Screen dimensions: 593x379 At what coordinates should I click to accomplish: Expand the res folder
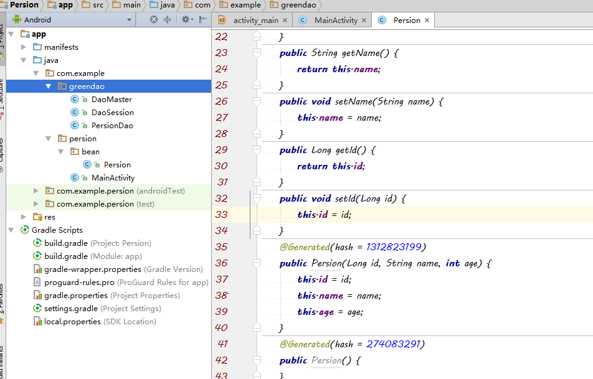coord(24,217)
